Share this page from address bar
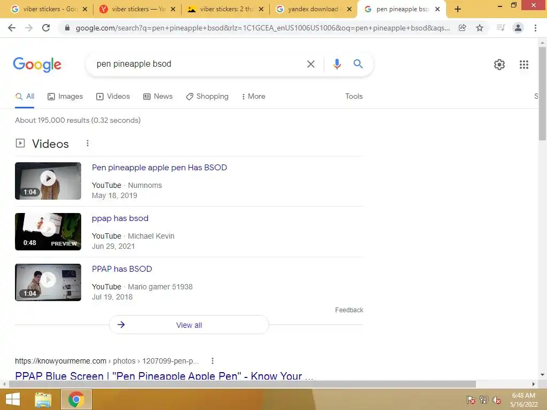Viewport: 547px width, 410px height. point(462,28)
